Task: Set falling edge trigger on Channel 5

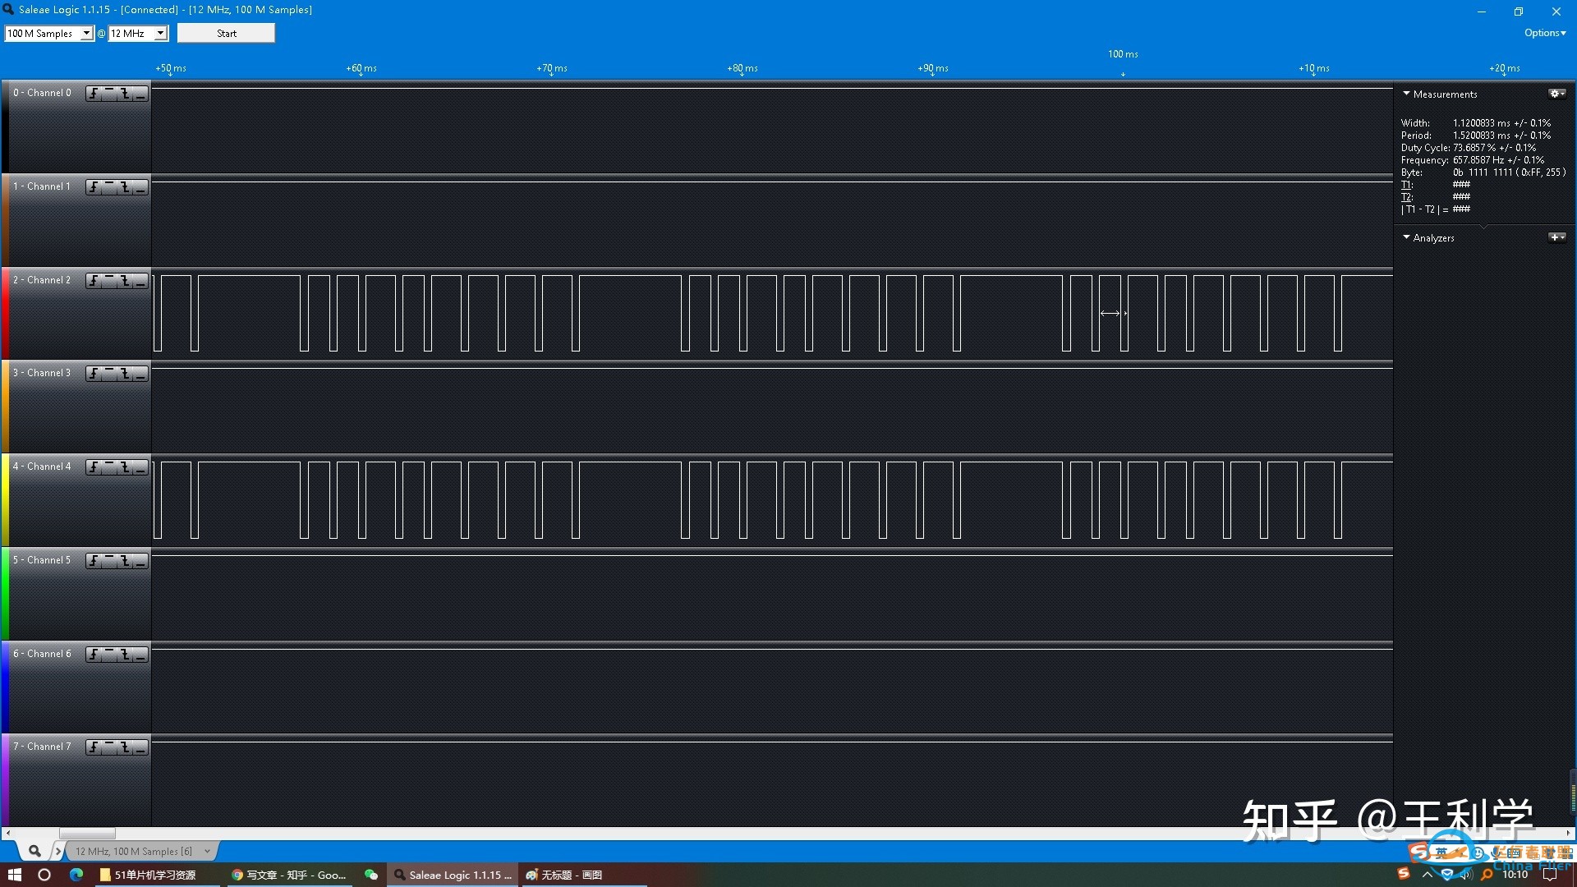Action: tap(125, 561)
